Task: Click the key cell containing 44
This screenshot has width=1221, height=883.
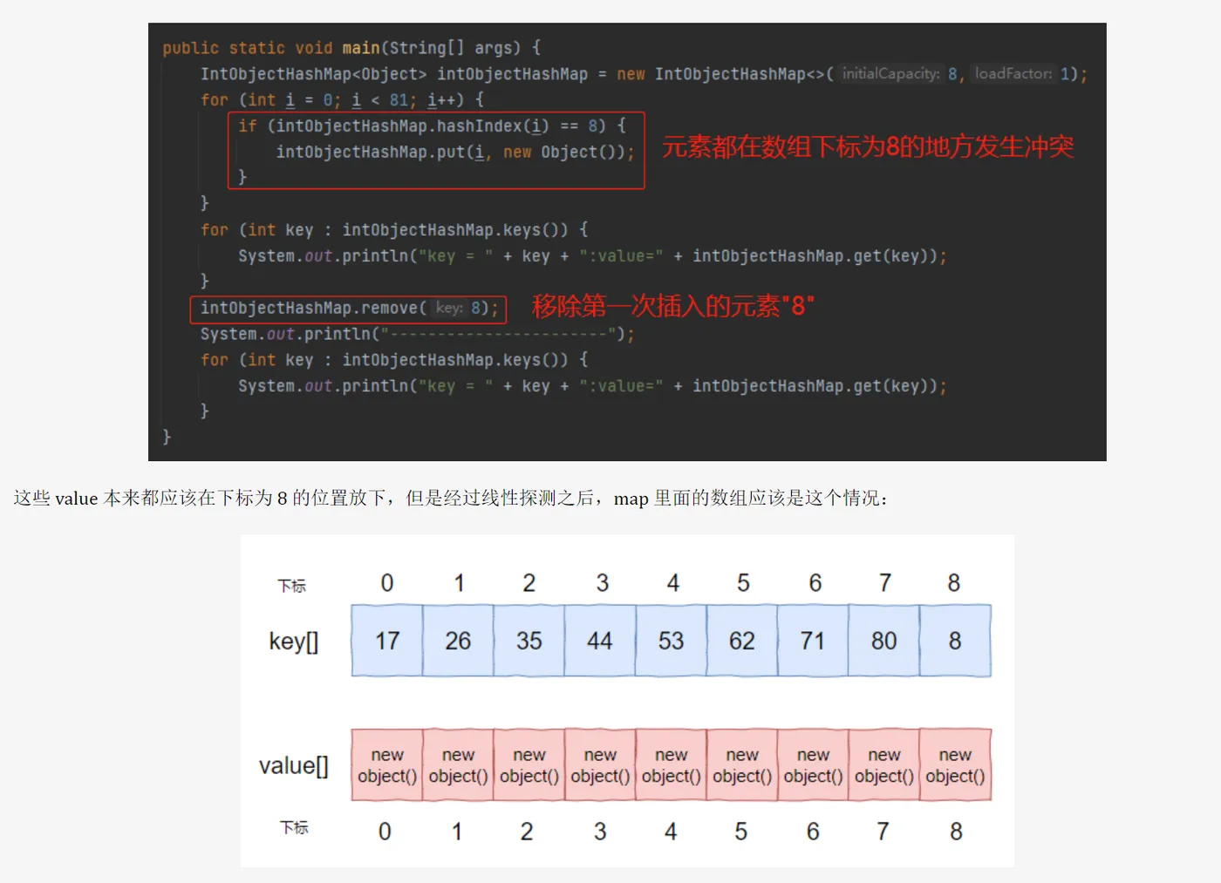Action: pyautogui.click(x=600, y=641)
